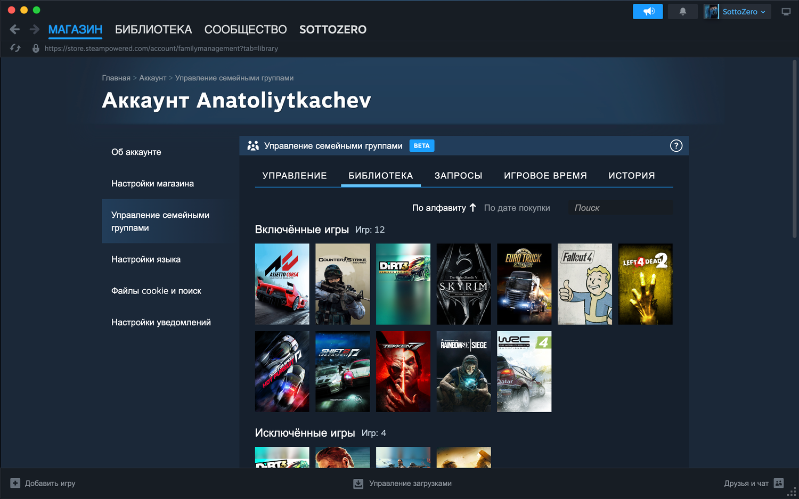Open help question mark icon
Image resolution: width=799 pixels, height=499 pixels.
tap(676, 146)
